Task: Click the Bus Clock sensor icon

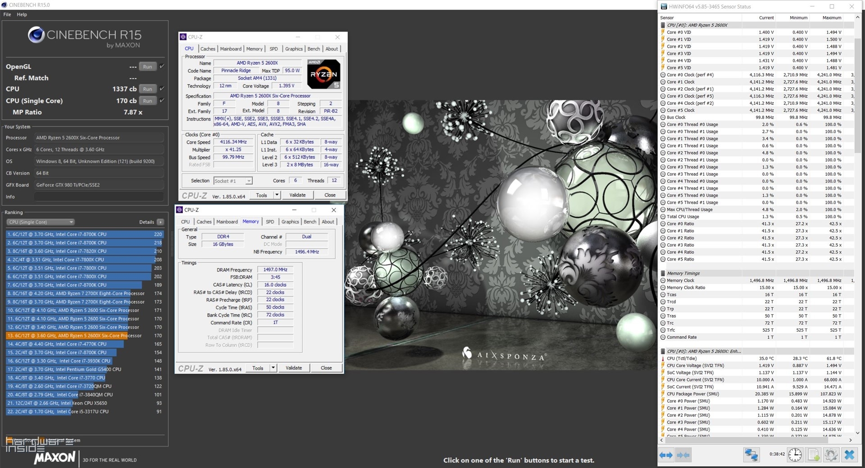Action: coord(663,117)
